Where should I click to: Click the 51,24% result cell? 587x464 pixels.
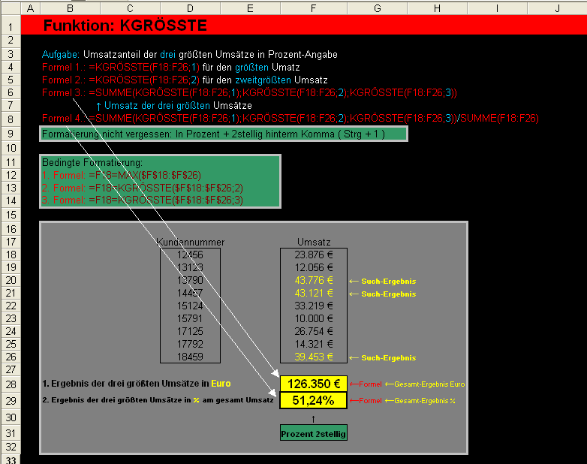[313, 400]
